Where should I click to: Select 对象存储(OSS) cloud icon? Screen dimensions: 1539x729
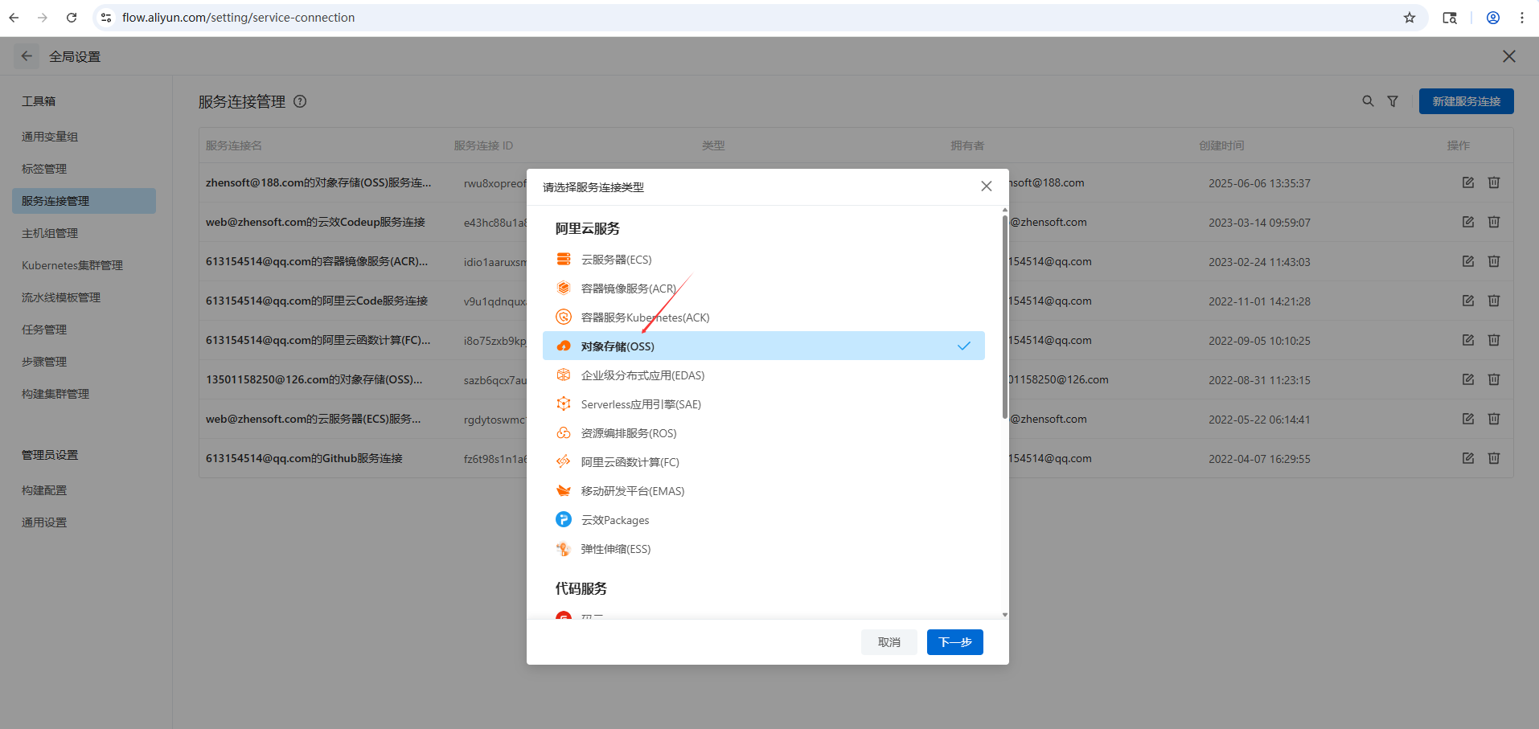[564, 346]
